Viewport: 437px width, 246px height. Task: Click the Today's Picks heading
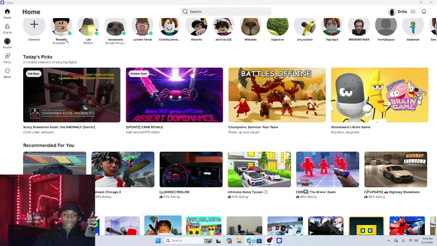click(38, 57)
